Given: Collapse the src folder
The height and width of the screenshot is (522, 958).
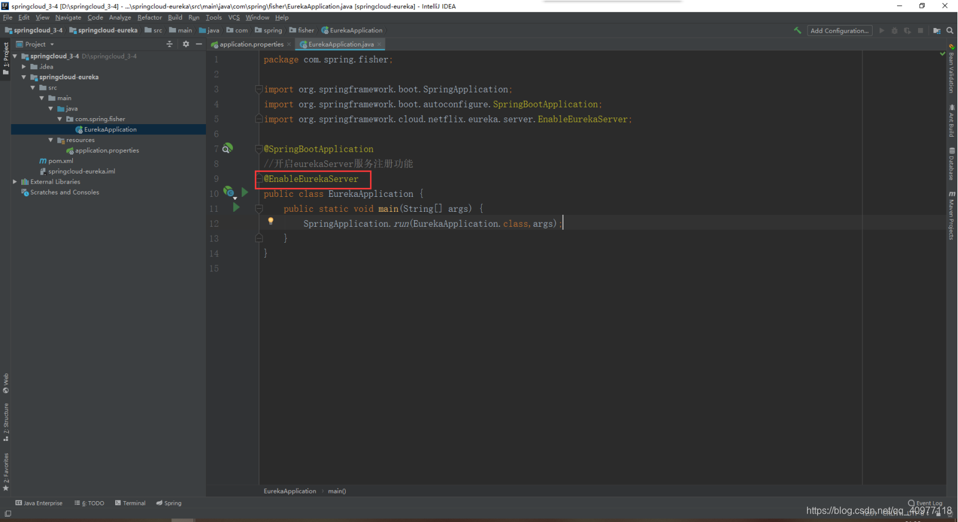Looking at the screenshot, I should click(x=33, y=88).
